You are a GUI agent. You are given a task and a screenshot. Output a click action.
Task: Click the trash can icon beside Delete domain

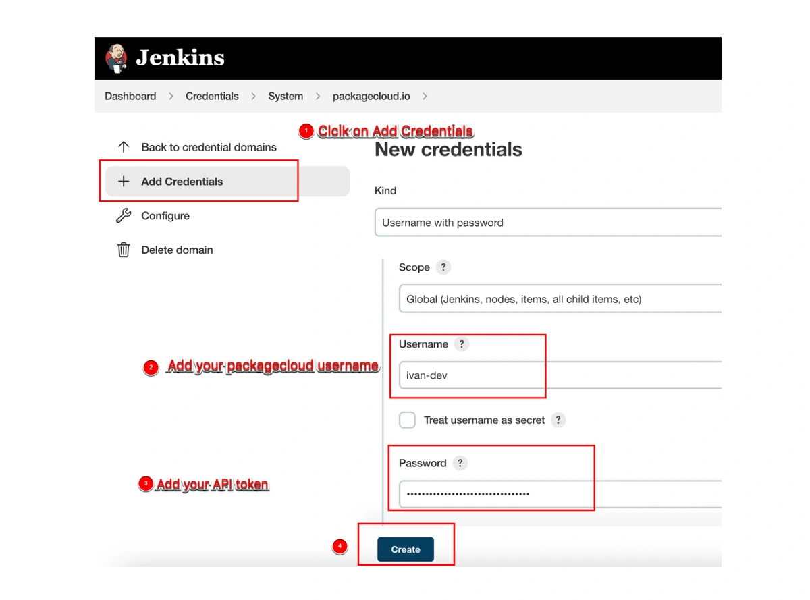tap(124, 250)
